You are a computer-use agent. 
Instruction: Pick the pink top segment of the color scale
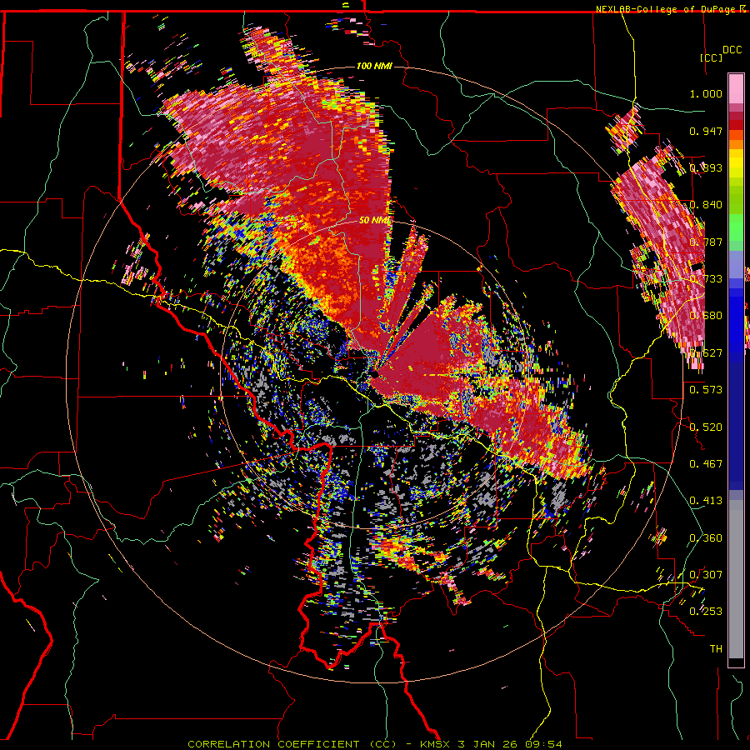(x=736, y=88)
